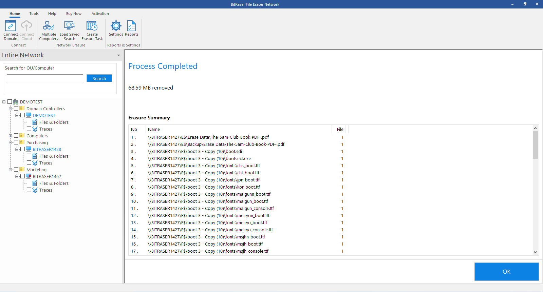Check the Computers checkbox
This screenshot has height=292, width=543.
point(16,136)
